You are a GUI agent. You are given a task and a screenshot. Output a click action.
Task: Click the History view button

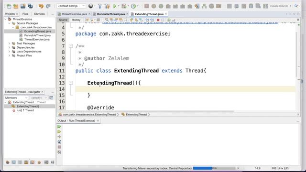[x=76, y=20]
